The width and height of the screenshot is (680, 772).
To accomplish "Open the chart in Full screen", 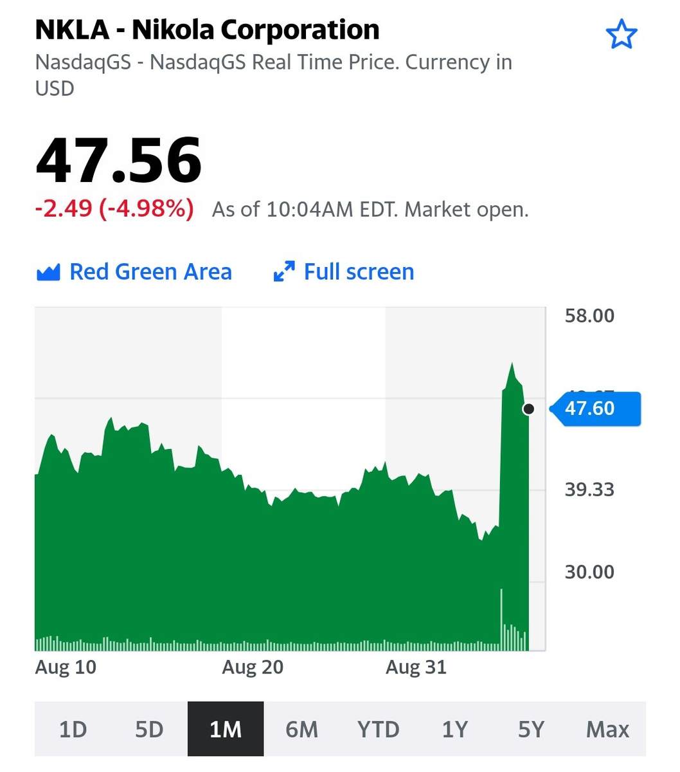I will 344,272.
